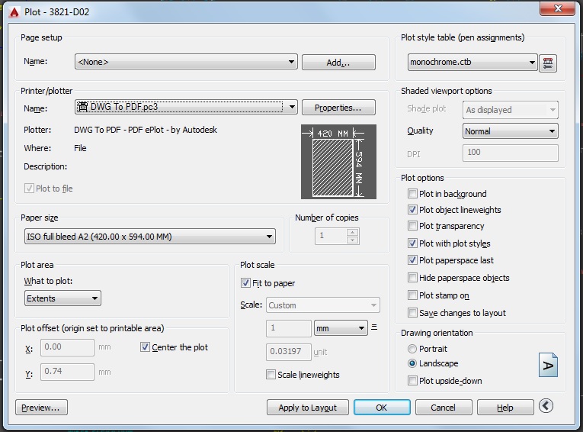
Task: Click the X plot offset field
Action: point(67,347)
